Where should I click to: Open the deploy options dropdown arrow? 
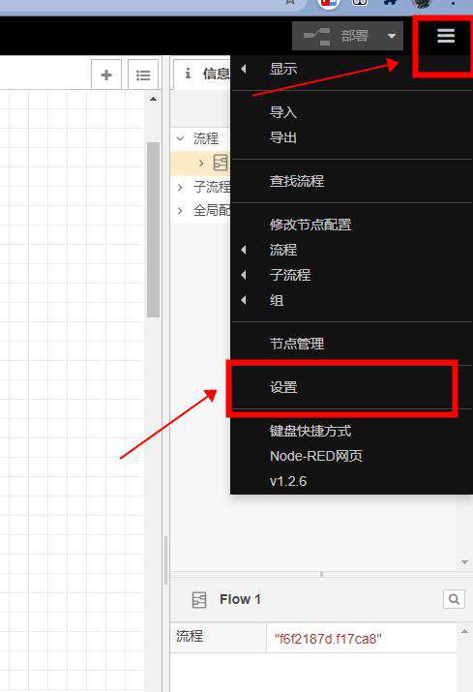(392, 36)
